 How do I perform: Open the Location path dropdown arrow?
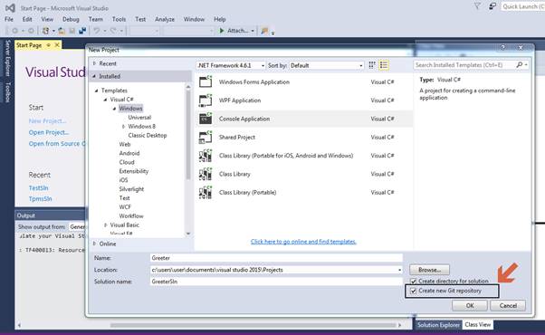[400, 270]
